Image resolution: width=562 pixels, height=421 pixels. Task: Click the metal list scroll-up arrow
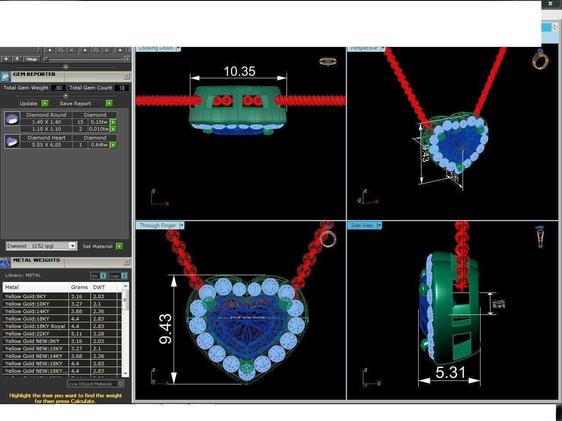tap(126, 285)
